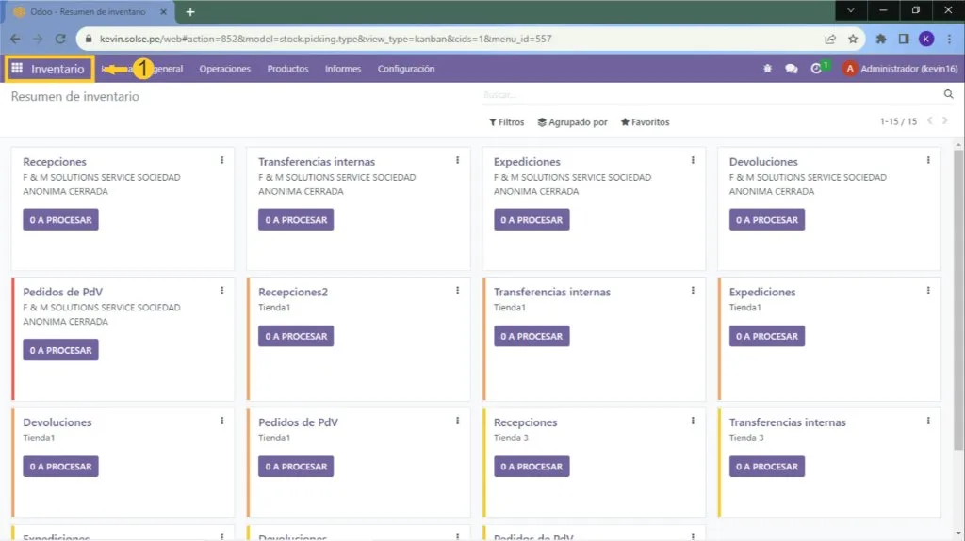Viewport: 965px width, 541px height.
Task: Open options menu of Recepciones F & M card
Action: tap(222, 160)
